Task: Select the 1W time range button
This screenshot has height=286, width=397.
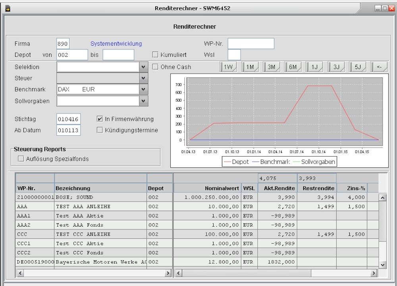Action: pyautogui.click(x=228, y=67)
